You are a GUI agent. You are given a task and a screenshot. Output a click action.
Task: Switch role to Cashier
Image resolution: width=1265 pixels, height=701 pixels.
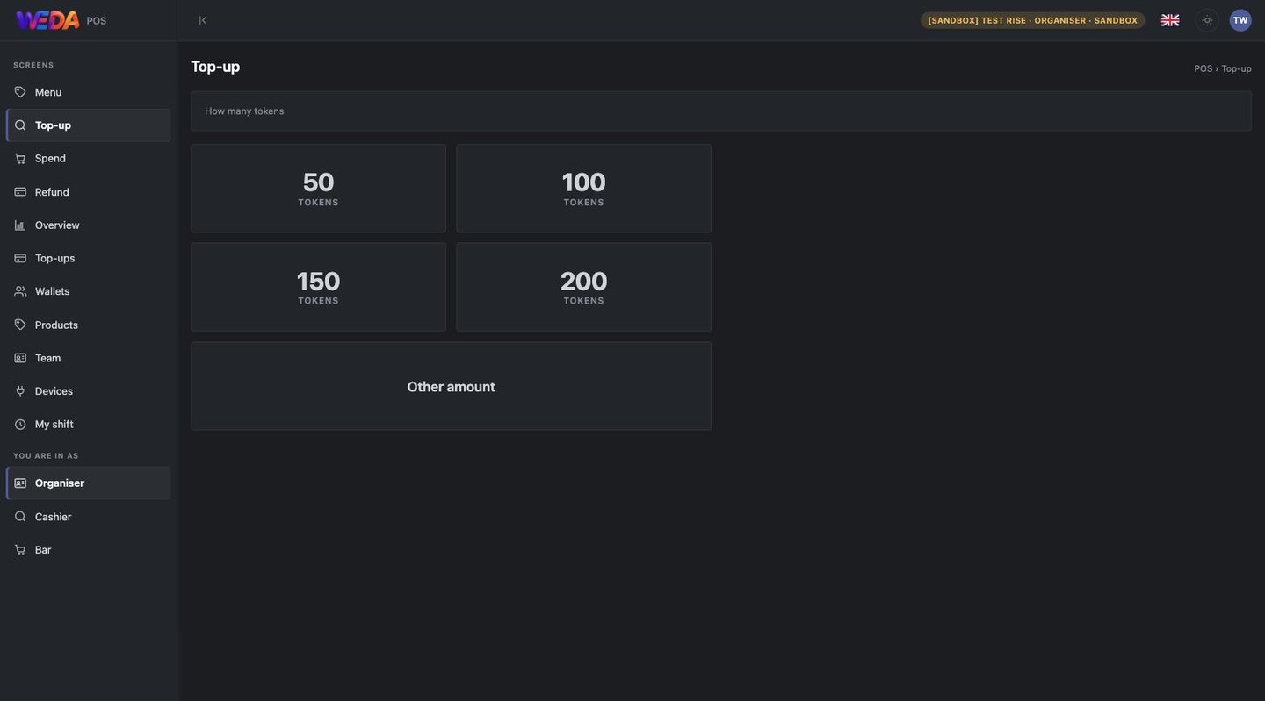88,517
